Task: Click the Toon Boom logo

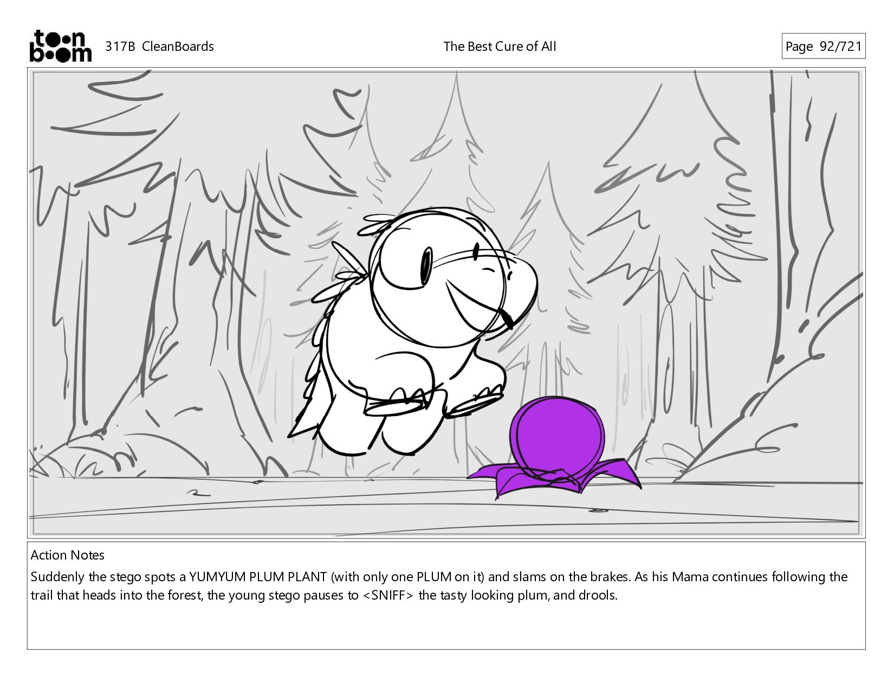Action: coord(60,46)
